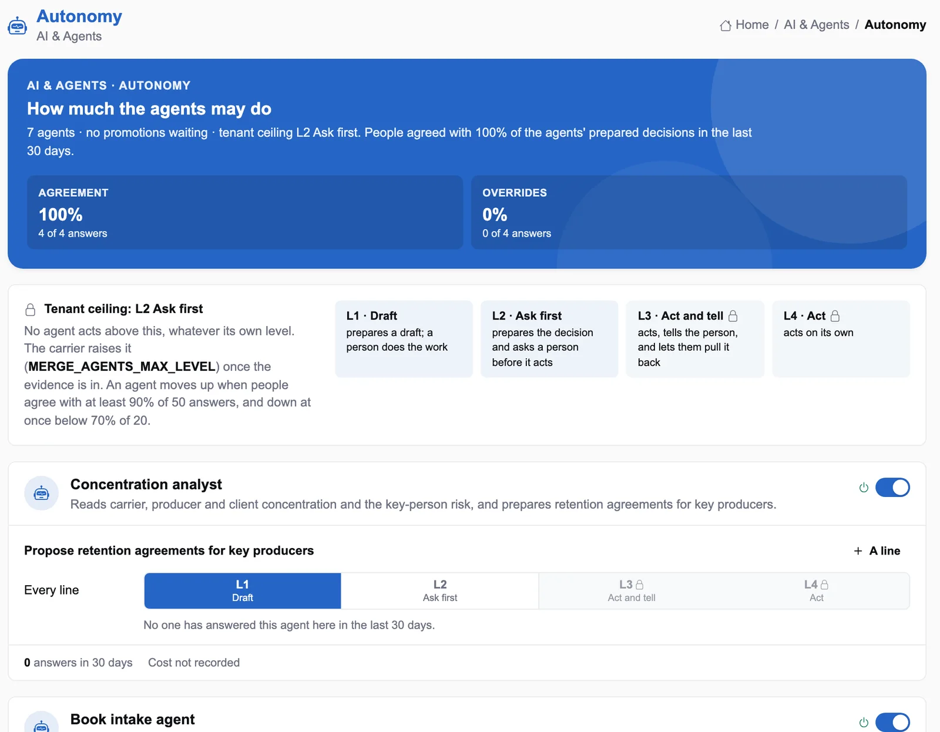Click the Overrides 0% stat card
The width and height of the screenshot is (940, 732).
point(689,212)
